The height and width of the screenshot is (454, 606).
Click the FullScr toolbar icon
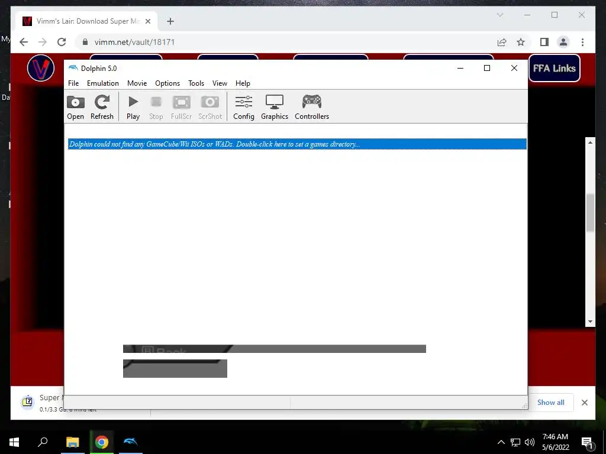tap(181, 108)
